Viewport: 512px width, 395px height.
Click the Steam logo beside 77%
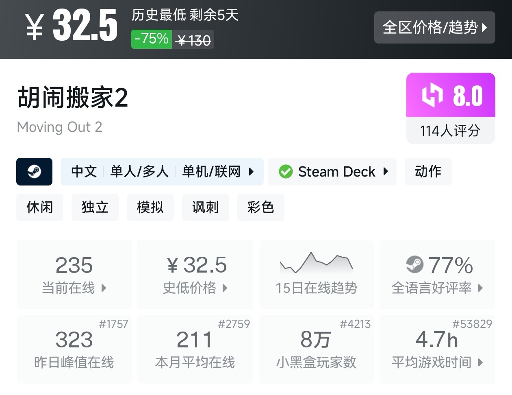click(x=414, y=264)
